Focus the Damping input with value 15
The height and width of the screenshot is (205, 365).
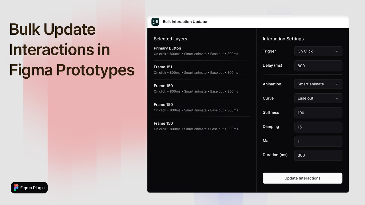click(x=318, y=127)
